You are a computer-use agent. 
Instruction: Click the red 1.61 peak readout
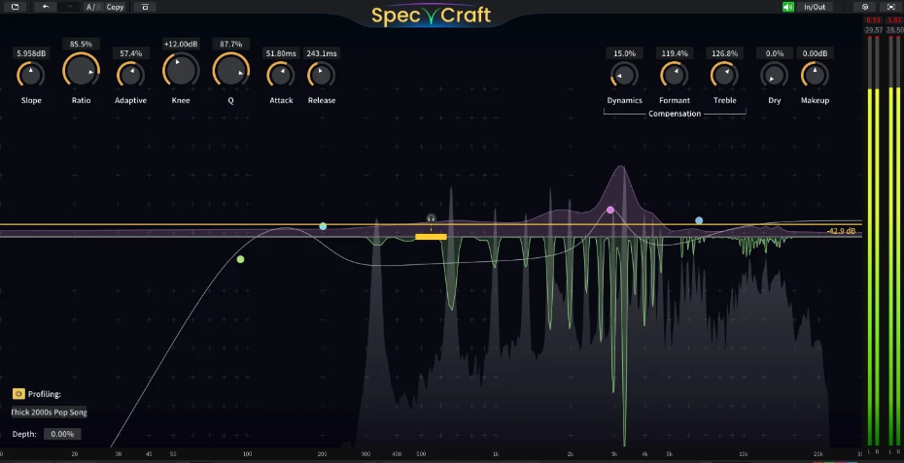point(894,20)
